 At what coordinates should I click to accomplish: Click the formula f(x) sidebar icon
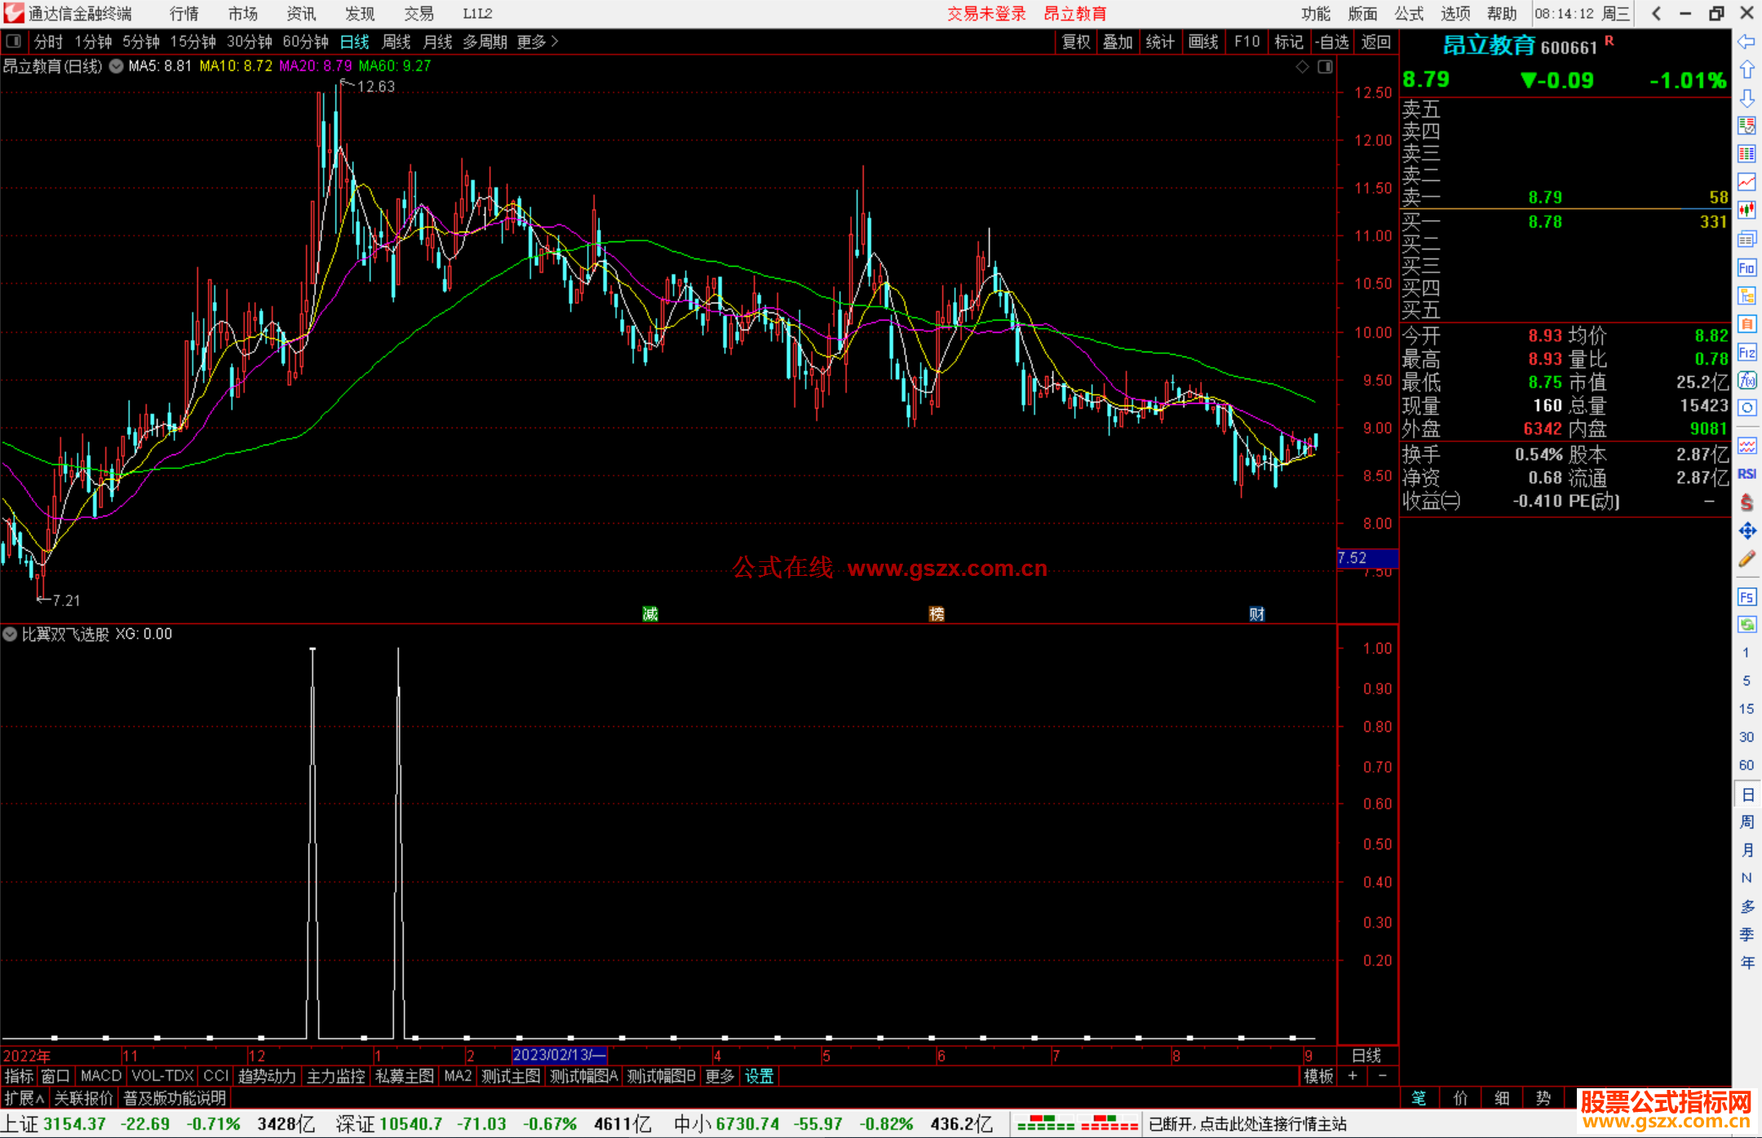1747,380
